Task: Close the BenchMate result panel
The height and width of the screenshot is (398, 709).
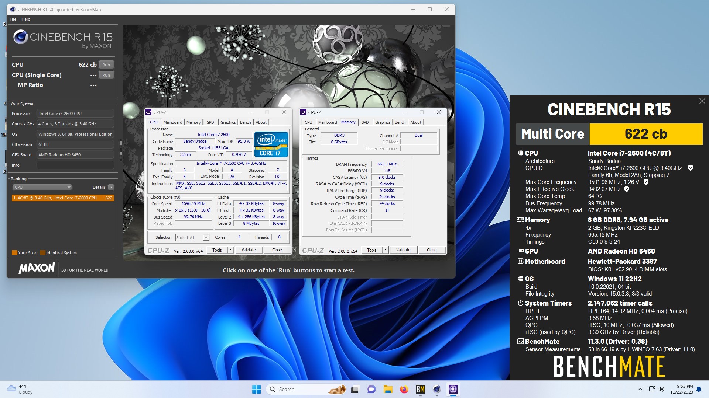Action: click(702, 101)
